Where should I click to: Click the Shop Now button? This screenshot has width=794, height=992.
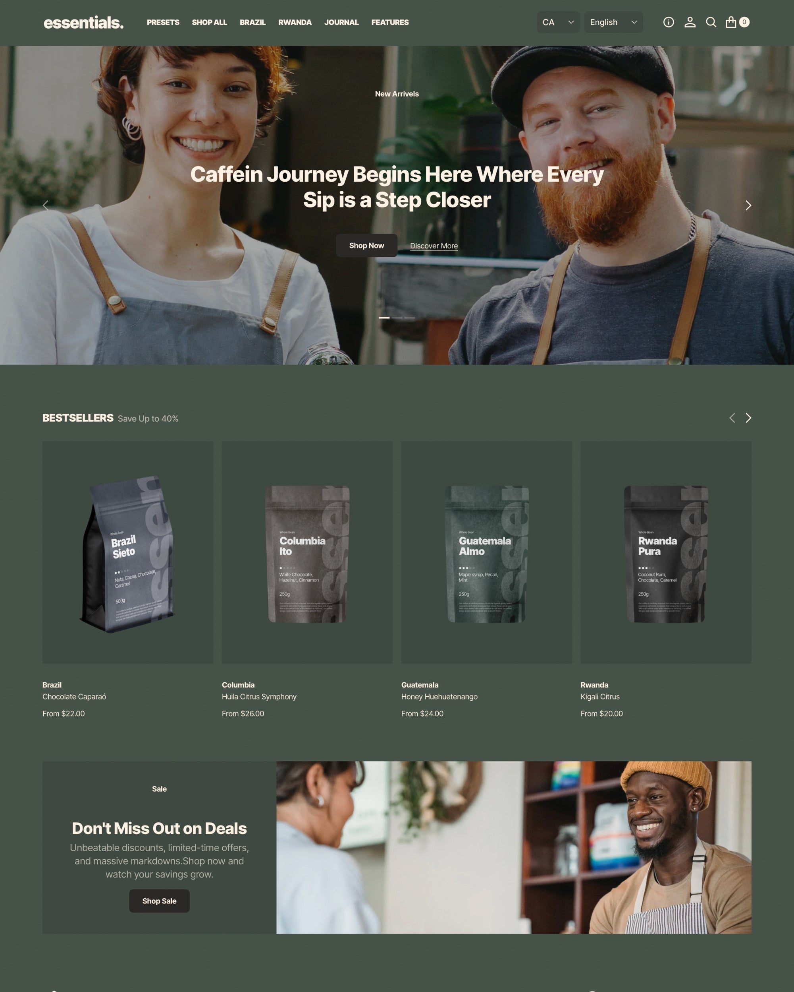366,245
